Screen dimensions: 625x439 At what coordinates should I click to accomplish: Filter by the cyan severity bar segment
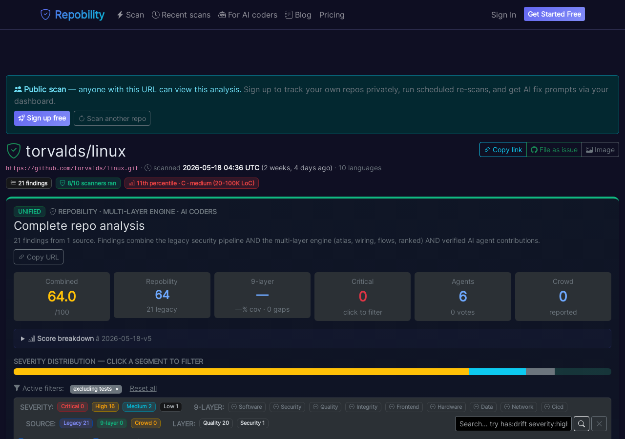point(498,372)
